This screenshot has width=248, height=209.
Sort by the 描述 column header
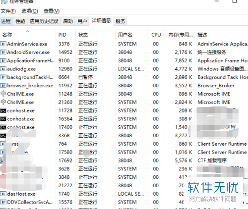pos(222,35)
